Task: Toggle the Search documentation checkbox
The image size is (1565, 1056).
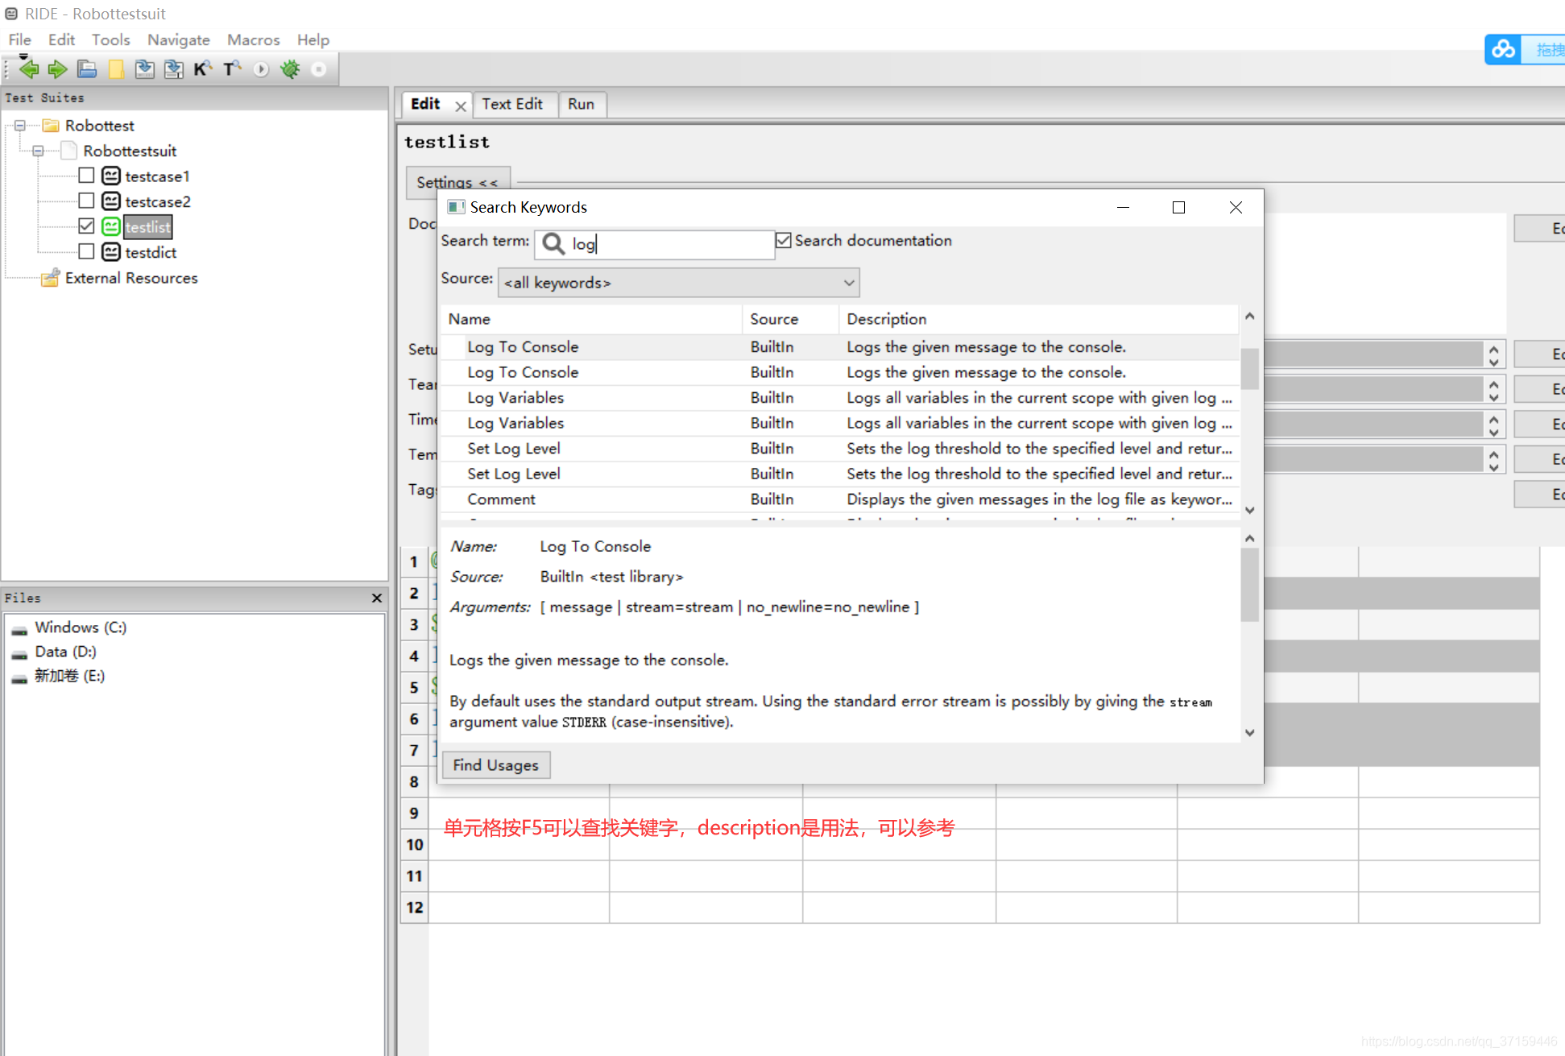Action: pos(784,240)
